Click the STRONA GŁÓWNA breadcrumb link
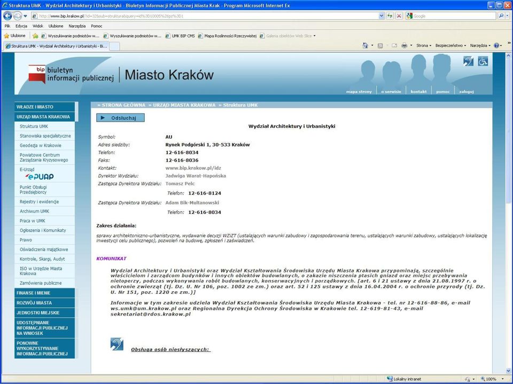 point(123,105)
